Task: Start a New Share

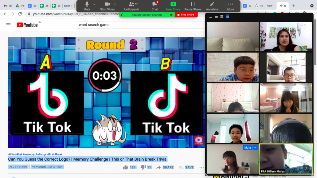Action: pos(173,6)
